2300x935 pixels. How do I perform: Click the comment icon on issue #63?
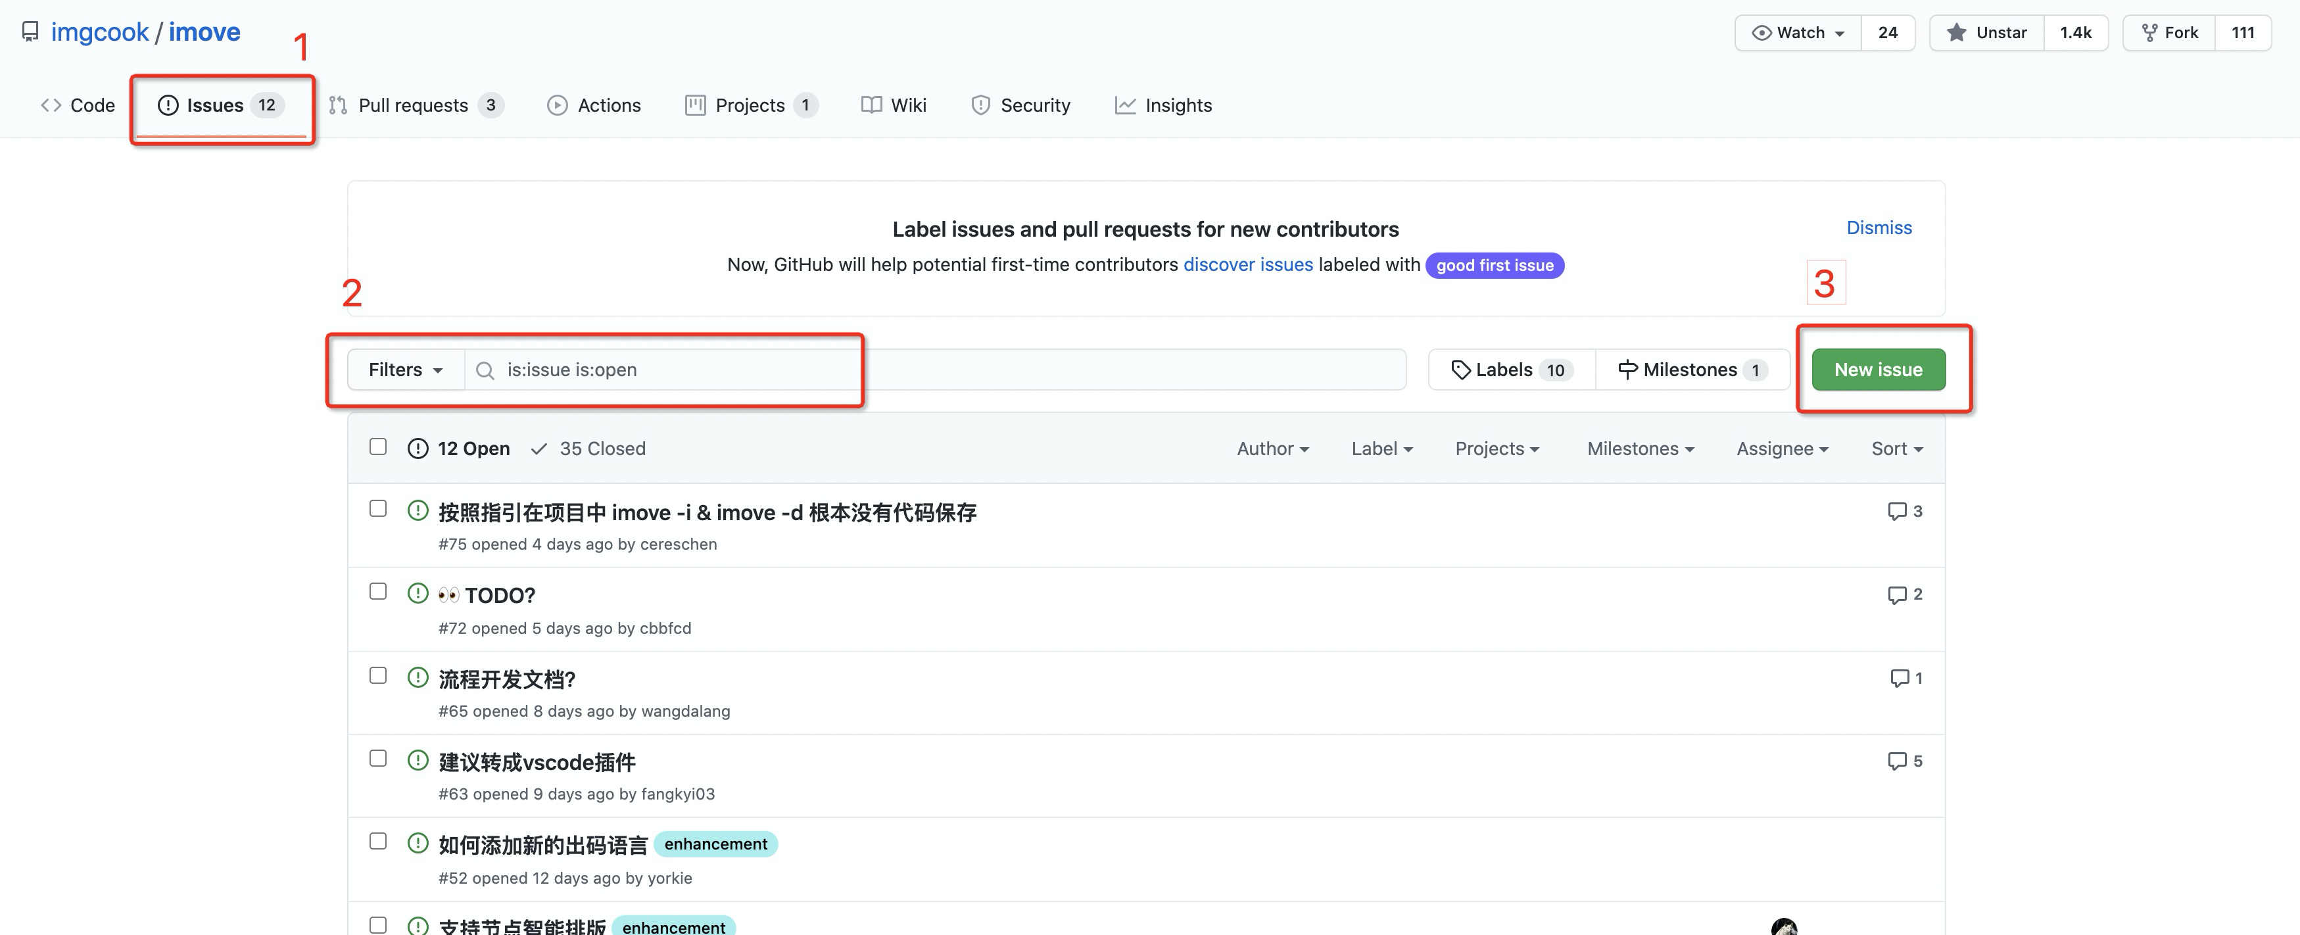pos(1896,761)
